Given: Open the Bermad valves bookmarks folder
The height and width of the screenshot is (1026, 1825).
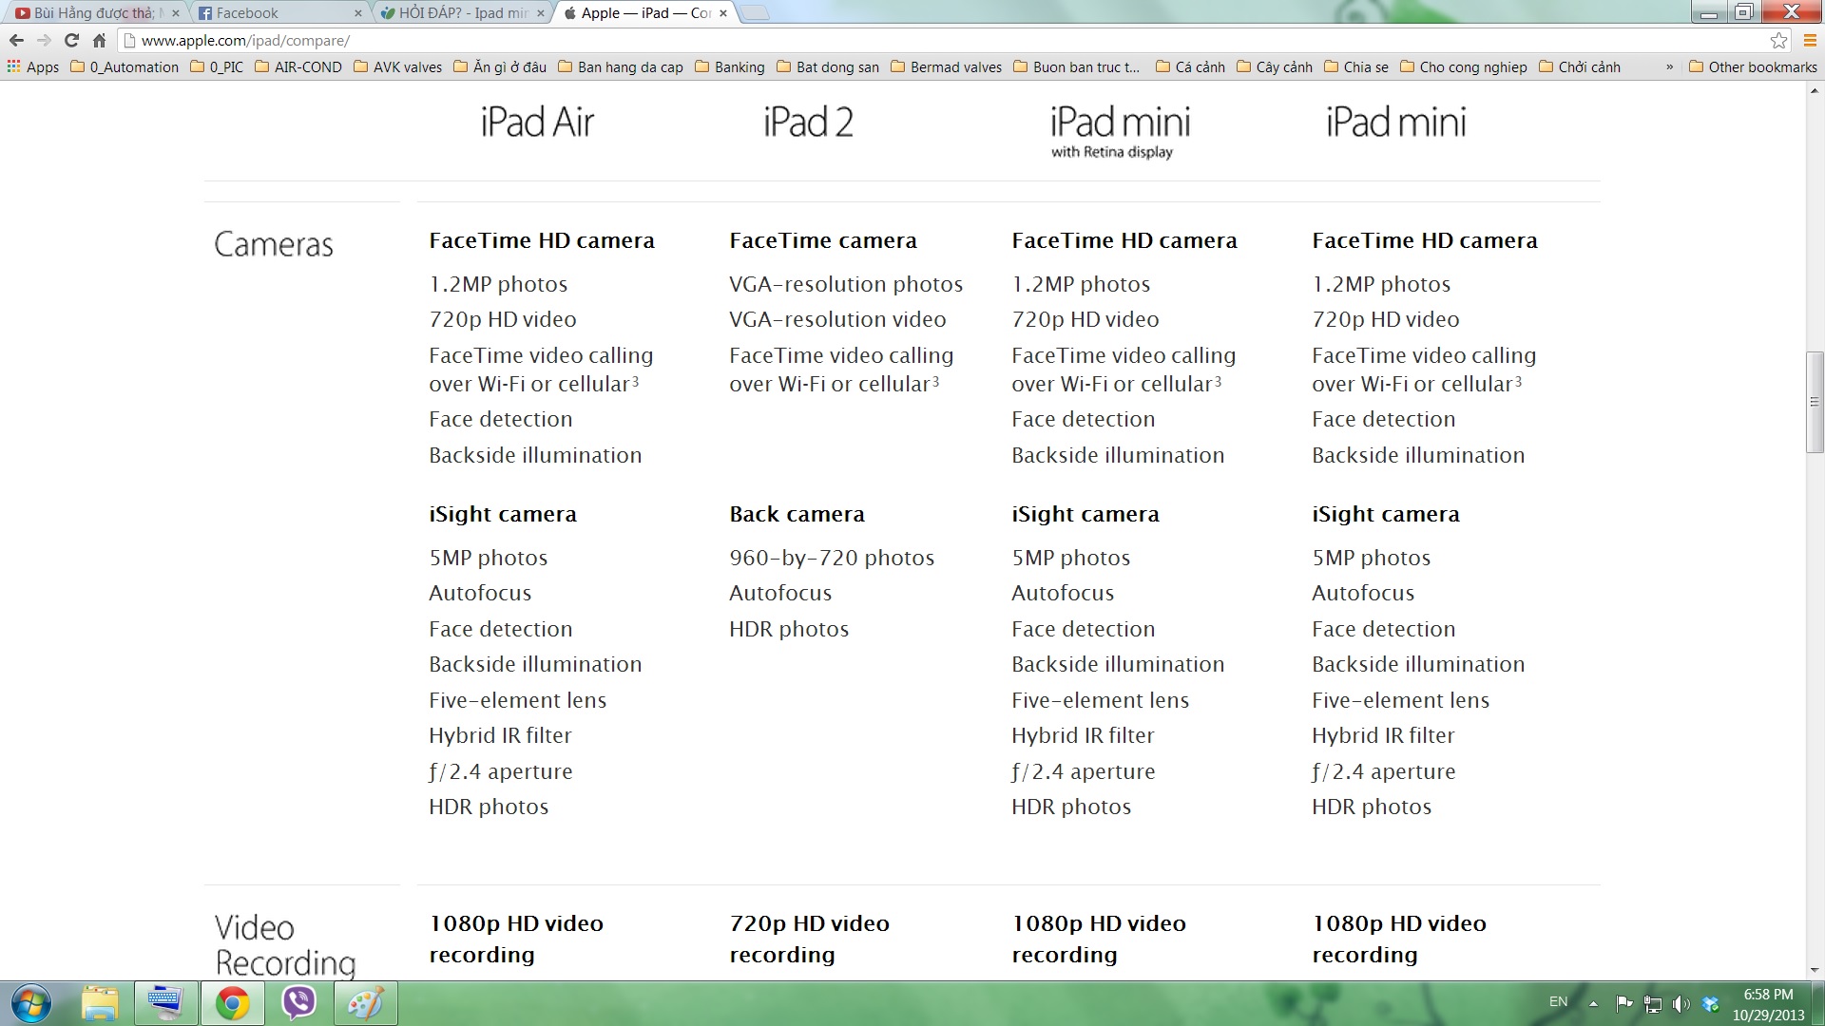Looking at the screenshot, I should pyautogui.click(x=947, y=66).
